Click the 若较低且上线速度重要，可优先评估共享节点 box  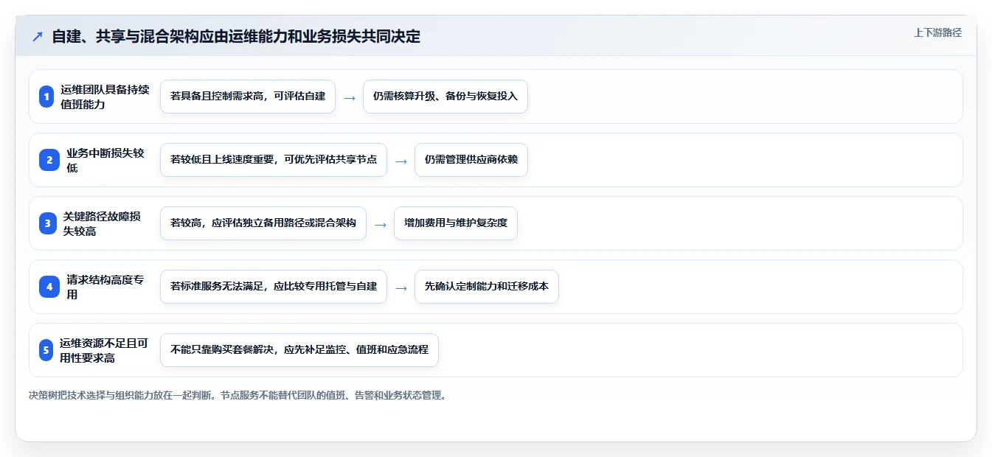point(274,160)
